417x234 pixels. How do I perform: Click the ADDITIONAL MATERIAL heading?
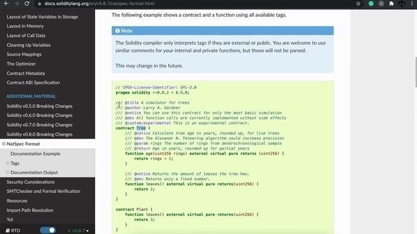[31, 96]
